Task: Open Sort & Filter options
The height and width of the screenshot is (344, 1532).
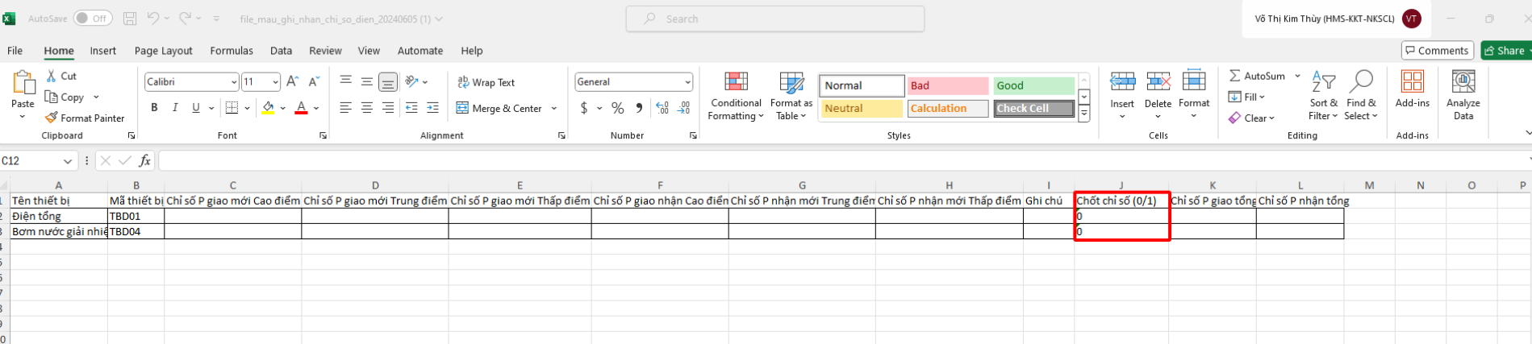Action: click(1323, 97)
